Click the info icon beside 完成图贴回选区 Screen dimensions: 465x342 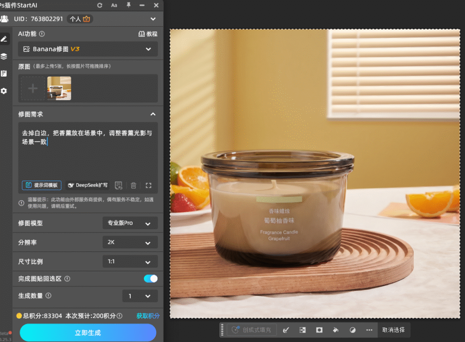click(x=67, y=279)
